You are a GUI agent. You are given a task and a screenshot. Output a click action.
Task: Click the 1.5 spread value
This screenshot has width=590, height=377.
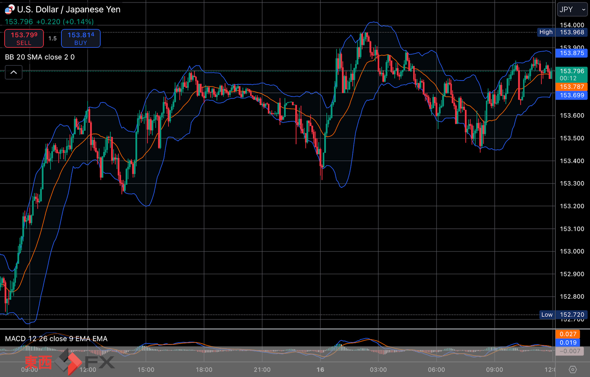(52, 38)
